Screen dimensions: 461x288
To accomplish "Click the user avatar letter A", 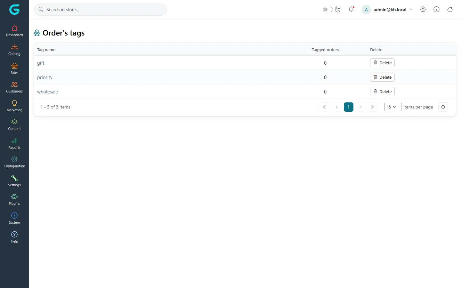I will tap(366, 10).
